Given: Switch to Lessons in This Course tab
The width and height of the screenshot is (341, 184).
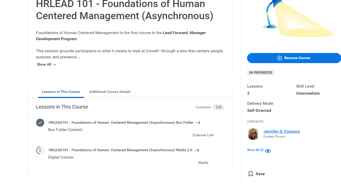Looking at the screenshot, I should pyautogui.click(x=61, y=92).
